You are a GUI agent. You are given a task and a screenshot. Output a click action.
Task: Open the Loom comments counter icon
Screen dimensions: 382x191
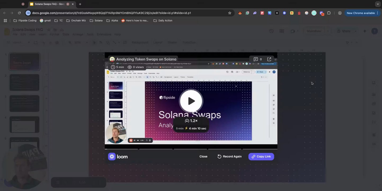(257, 59)
